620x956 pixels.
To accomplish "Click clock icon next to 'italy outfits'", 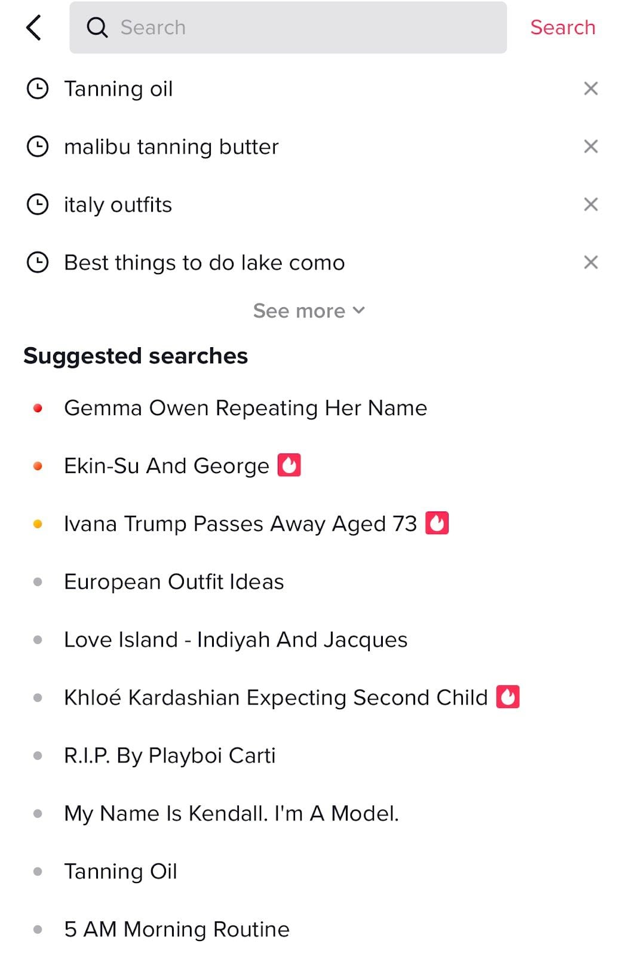I will 38,204.
